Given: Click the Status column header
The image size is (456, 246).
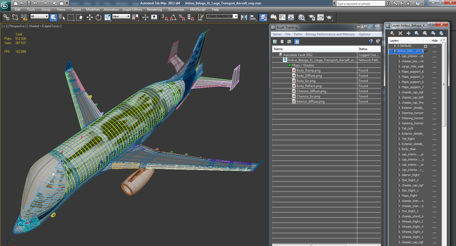Looking at the screenshot, I should pyautogui.click(x=369, y=49).
